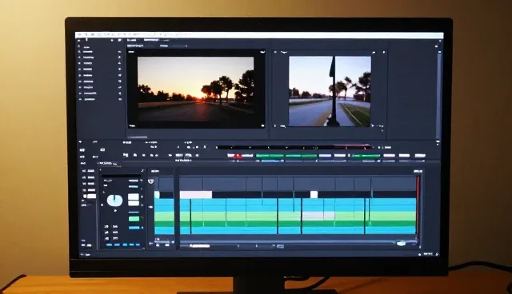This screenshot has width=512, height=294.
Task: Click the shield-shaped icon in the timeline header
Action: tap(150, 181)
